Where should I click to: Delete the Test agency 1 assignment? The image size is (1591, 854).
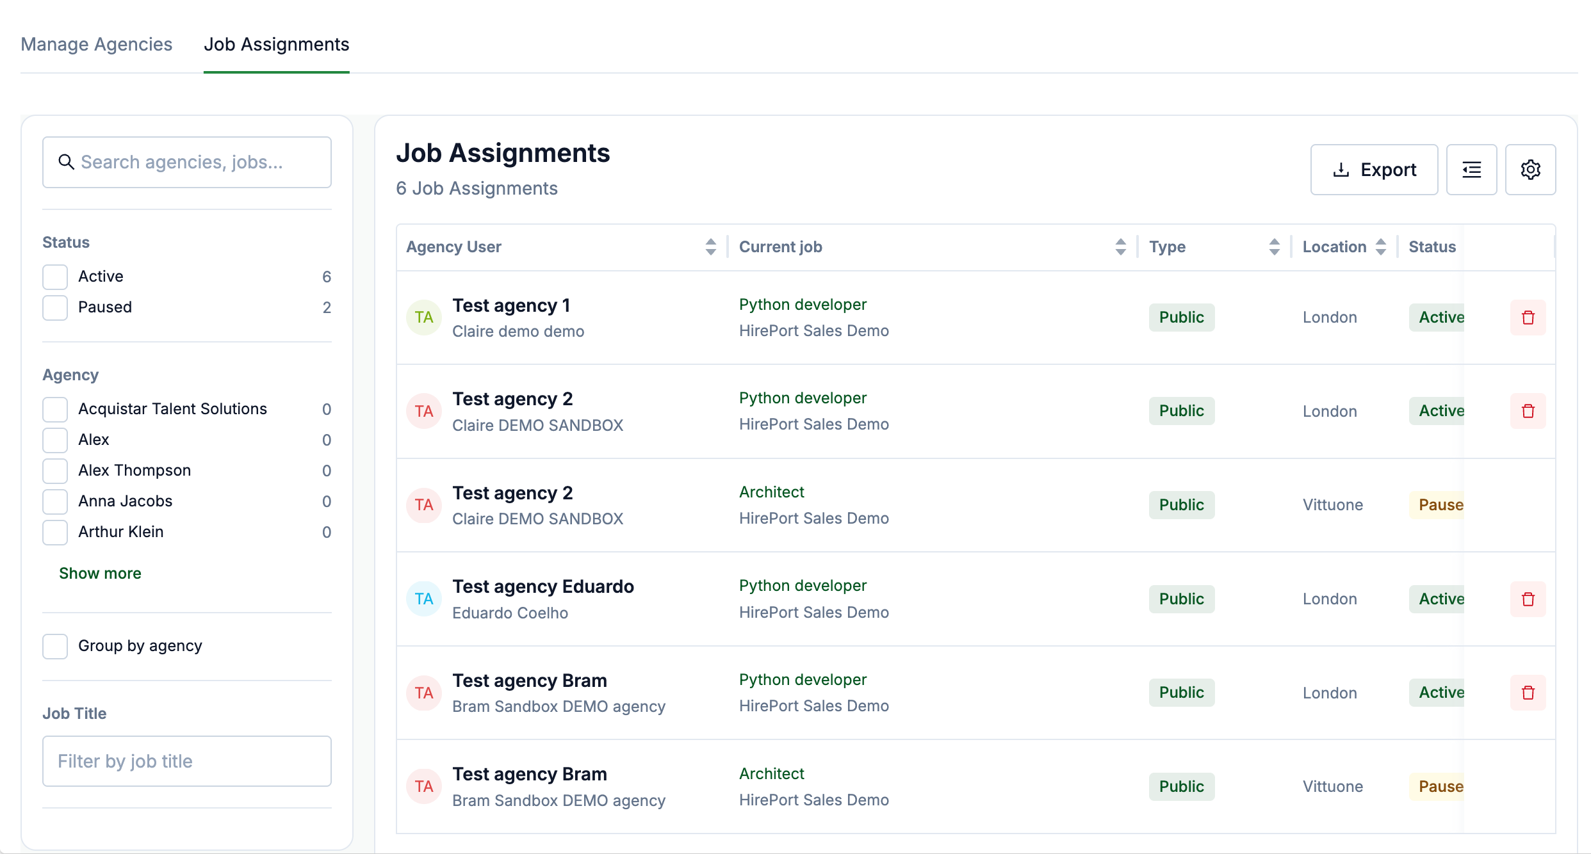coord(1528,318)
